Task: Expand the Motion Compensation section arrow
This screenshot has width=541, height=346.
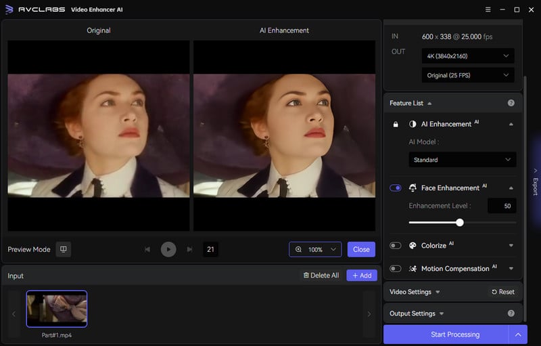Action: (x=511, y=269)
